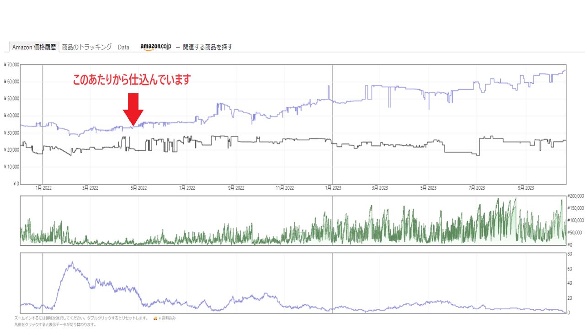Click the 20 label on the offer count axis
Image resolution: width=585 pixels, height=329 pixels.
click(x=570, y=298)
